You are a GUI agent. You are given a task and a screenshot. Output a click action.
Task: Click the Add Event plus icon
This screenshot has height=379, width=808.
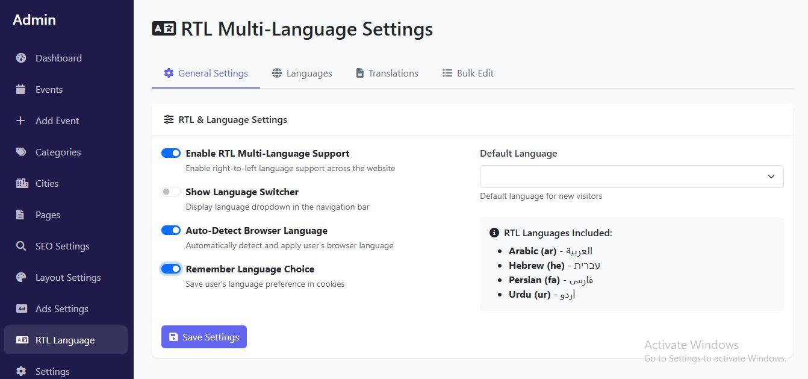[21, 121]
